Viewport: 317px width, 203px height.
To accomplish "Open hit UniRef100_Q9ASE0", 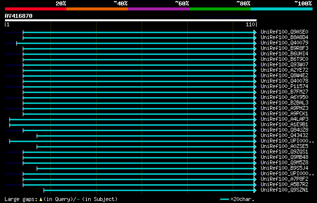I will click(x=284, y=32).
